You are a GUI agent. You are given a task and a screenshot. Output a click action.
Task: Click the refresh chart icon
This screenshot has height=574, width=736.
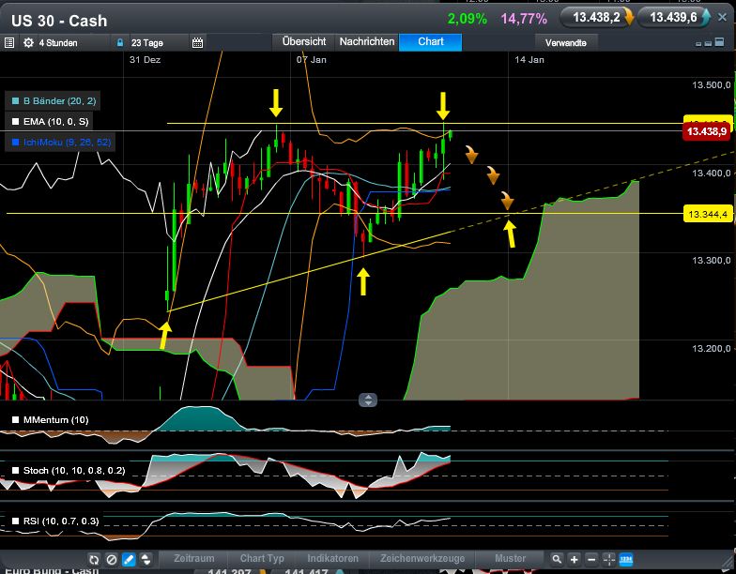94,559
